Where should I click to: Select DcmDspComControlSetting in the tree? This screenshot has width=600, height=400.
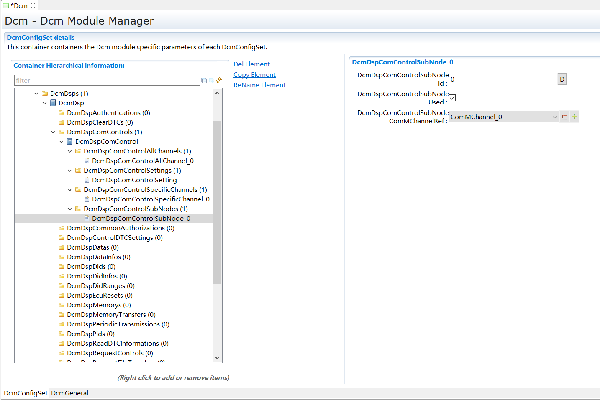tap(134, 180)
